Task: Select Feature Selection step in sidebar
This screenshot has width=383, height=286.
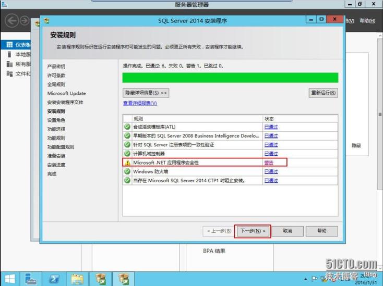Action: [56, 129]
